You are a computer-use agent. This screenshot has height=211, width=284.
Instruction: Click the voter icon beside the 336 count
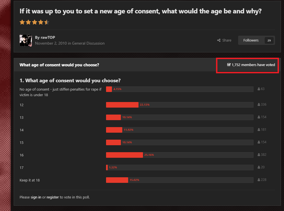259,105
